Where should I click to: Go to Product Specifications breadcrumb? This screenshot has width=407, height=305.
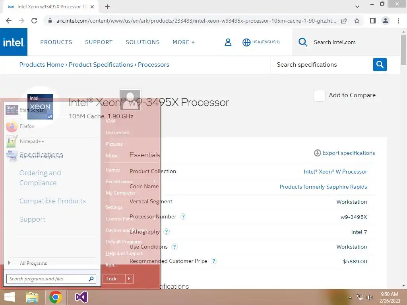click(x=101, y=65)
